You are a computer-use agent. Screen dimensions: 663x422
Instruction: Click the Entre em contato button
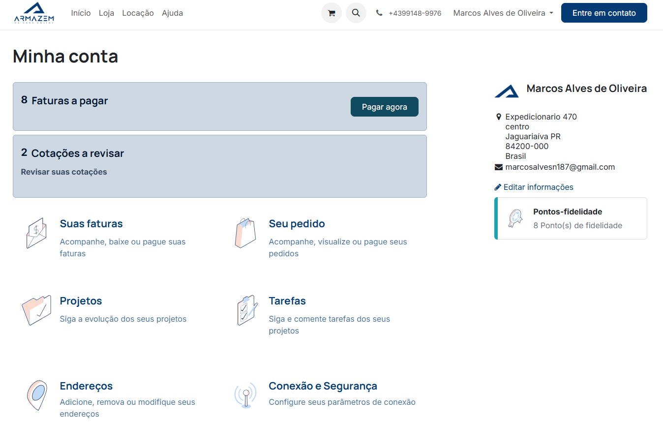coord(603,13)
